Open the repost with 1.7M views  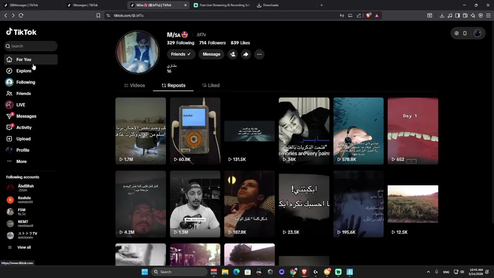[x=140, y=131]
